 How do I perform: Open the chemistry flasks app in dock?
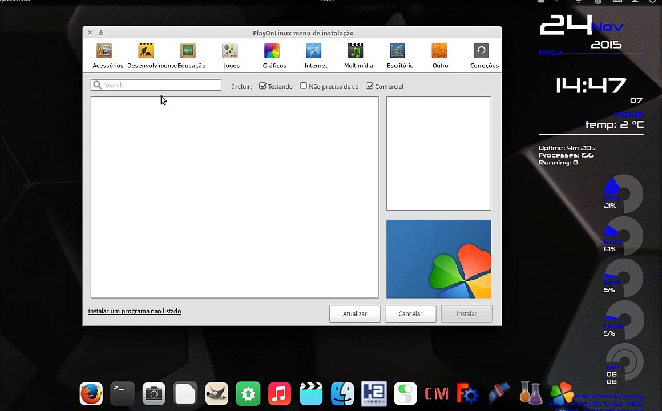tap(531, 394)
